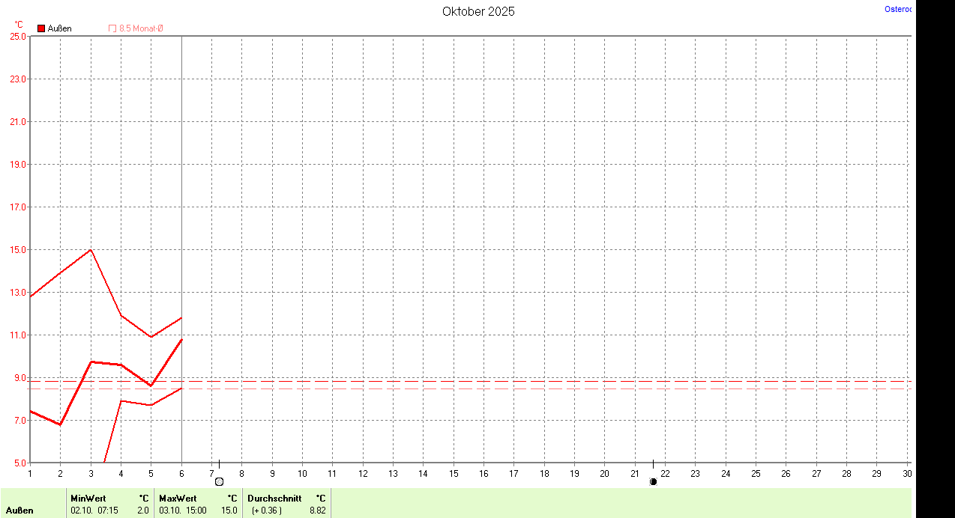Screen dimensions: 955x518
Task: Click the red Außen legend square
Action: [x=41, y=28]
